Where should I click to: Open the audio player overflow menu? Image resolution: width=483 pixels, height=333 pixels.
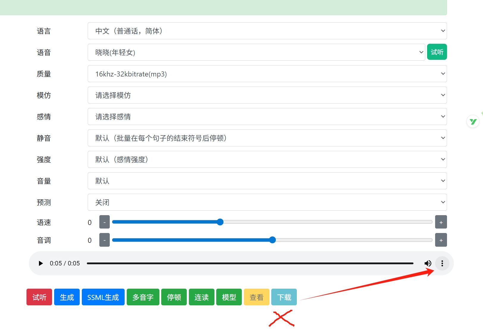(x=442, y=263)
